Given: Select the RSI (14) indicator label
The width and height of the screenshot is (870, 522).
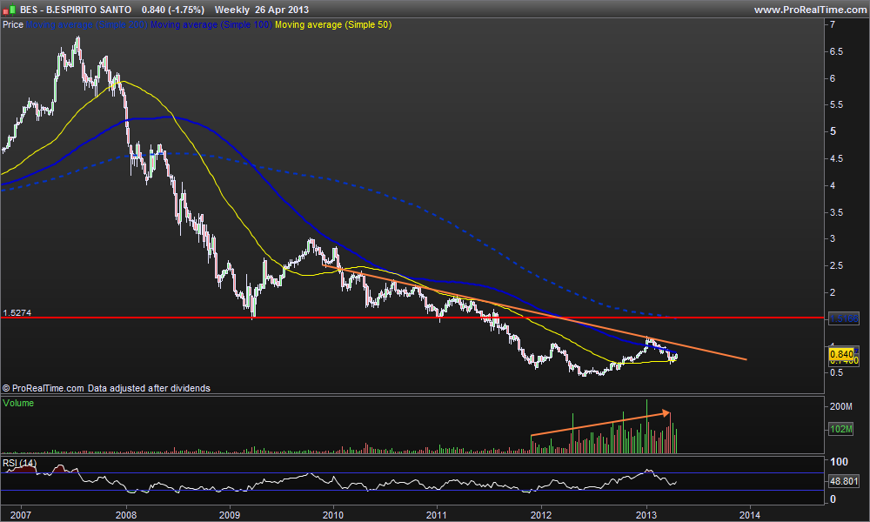Looking at the screenshot, I should [x=19, y=463].
